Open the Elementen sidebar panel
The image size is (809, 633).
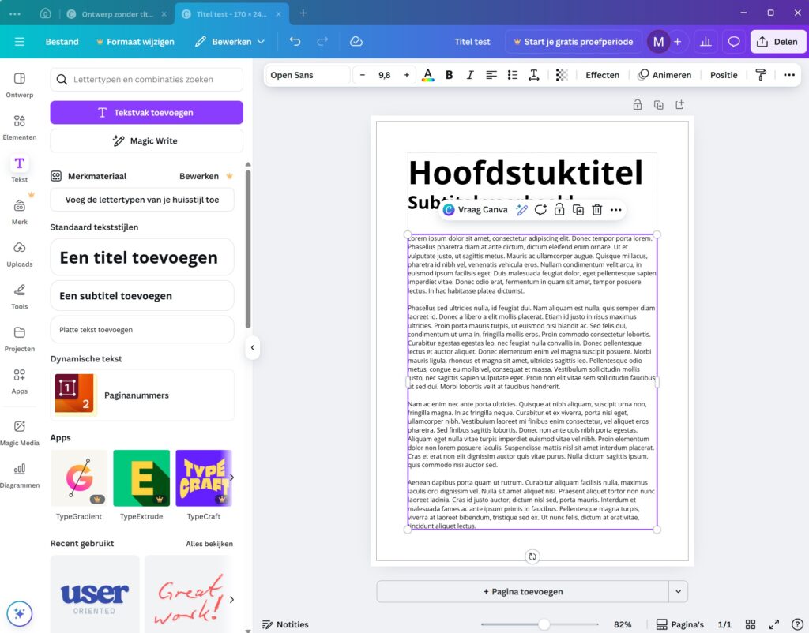pos(19,127)
